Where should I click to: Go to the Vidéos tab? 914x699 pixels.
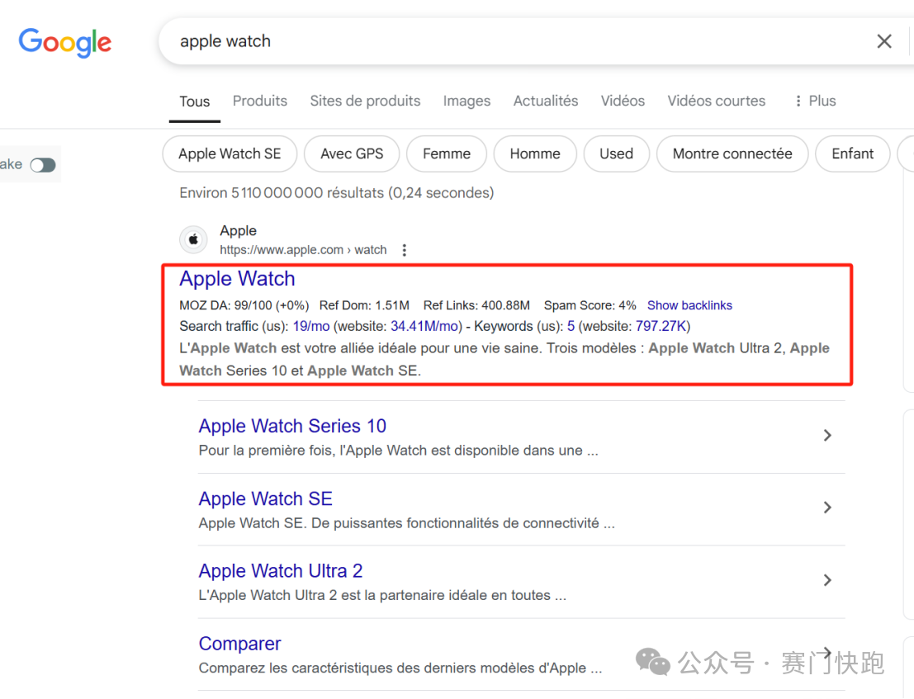point(623,101)
